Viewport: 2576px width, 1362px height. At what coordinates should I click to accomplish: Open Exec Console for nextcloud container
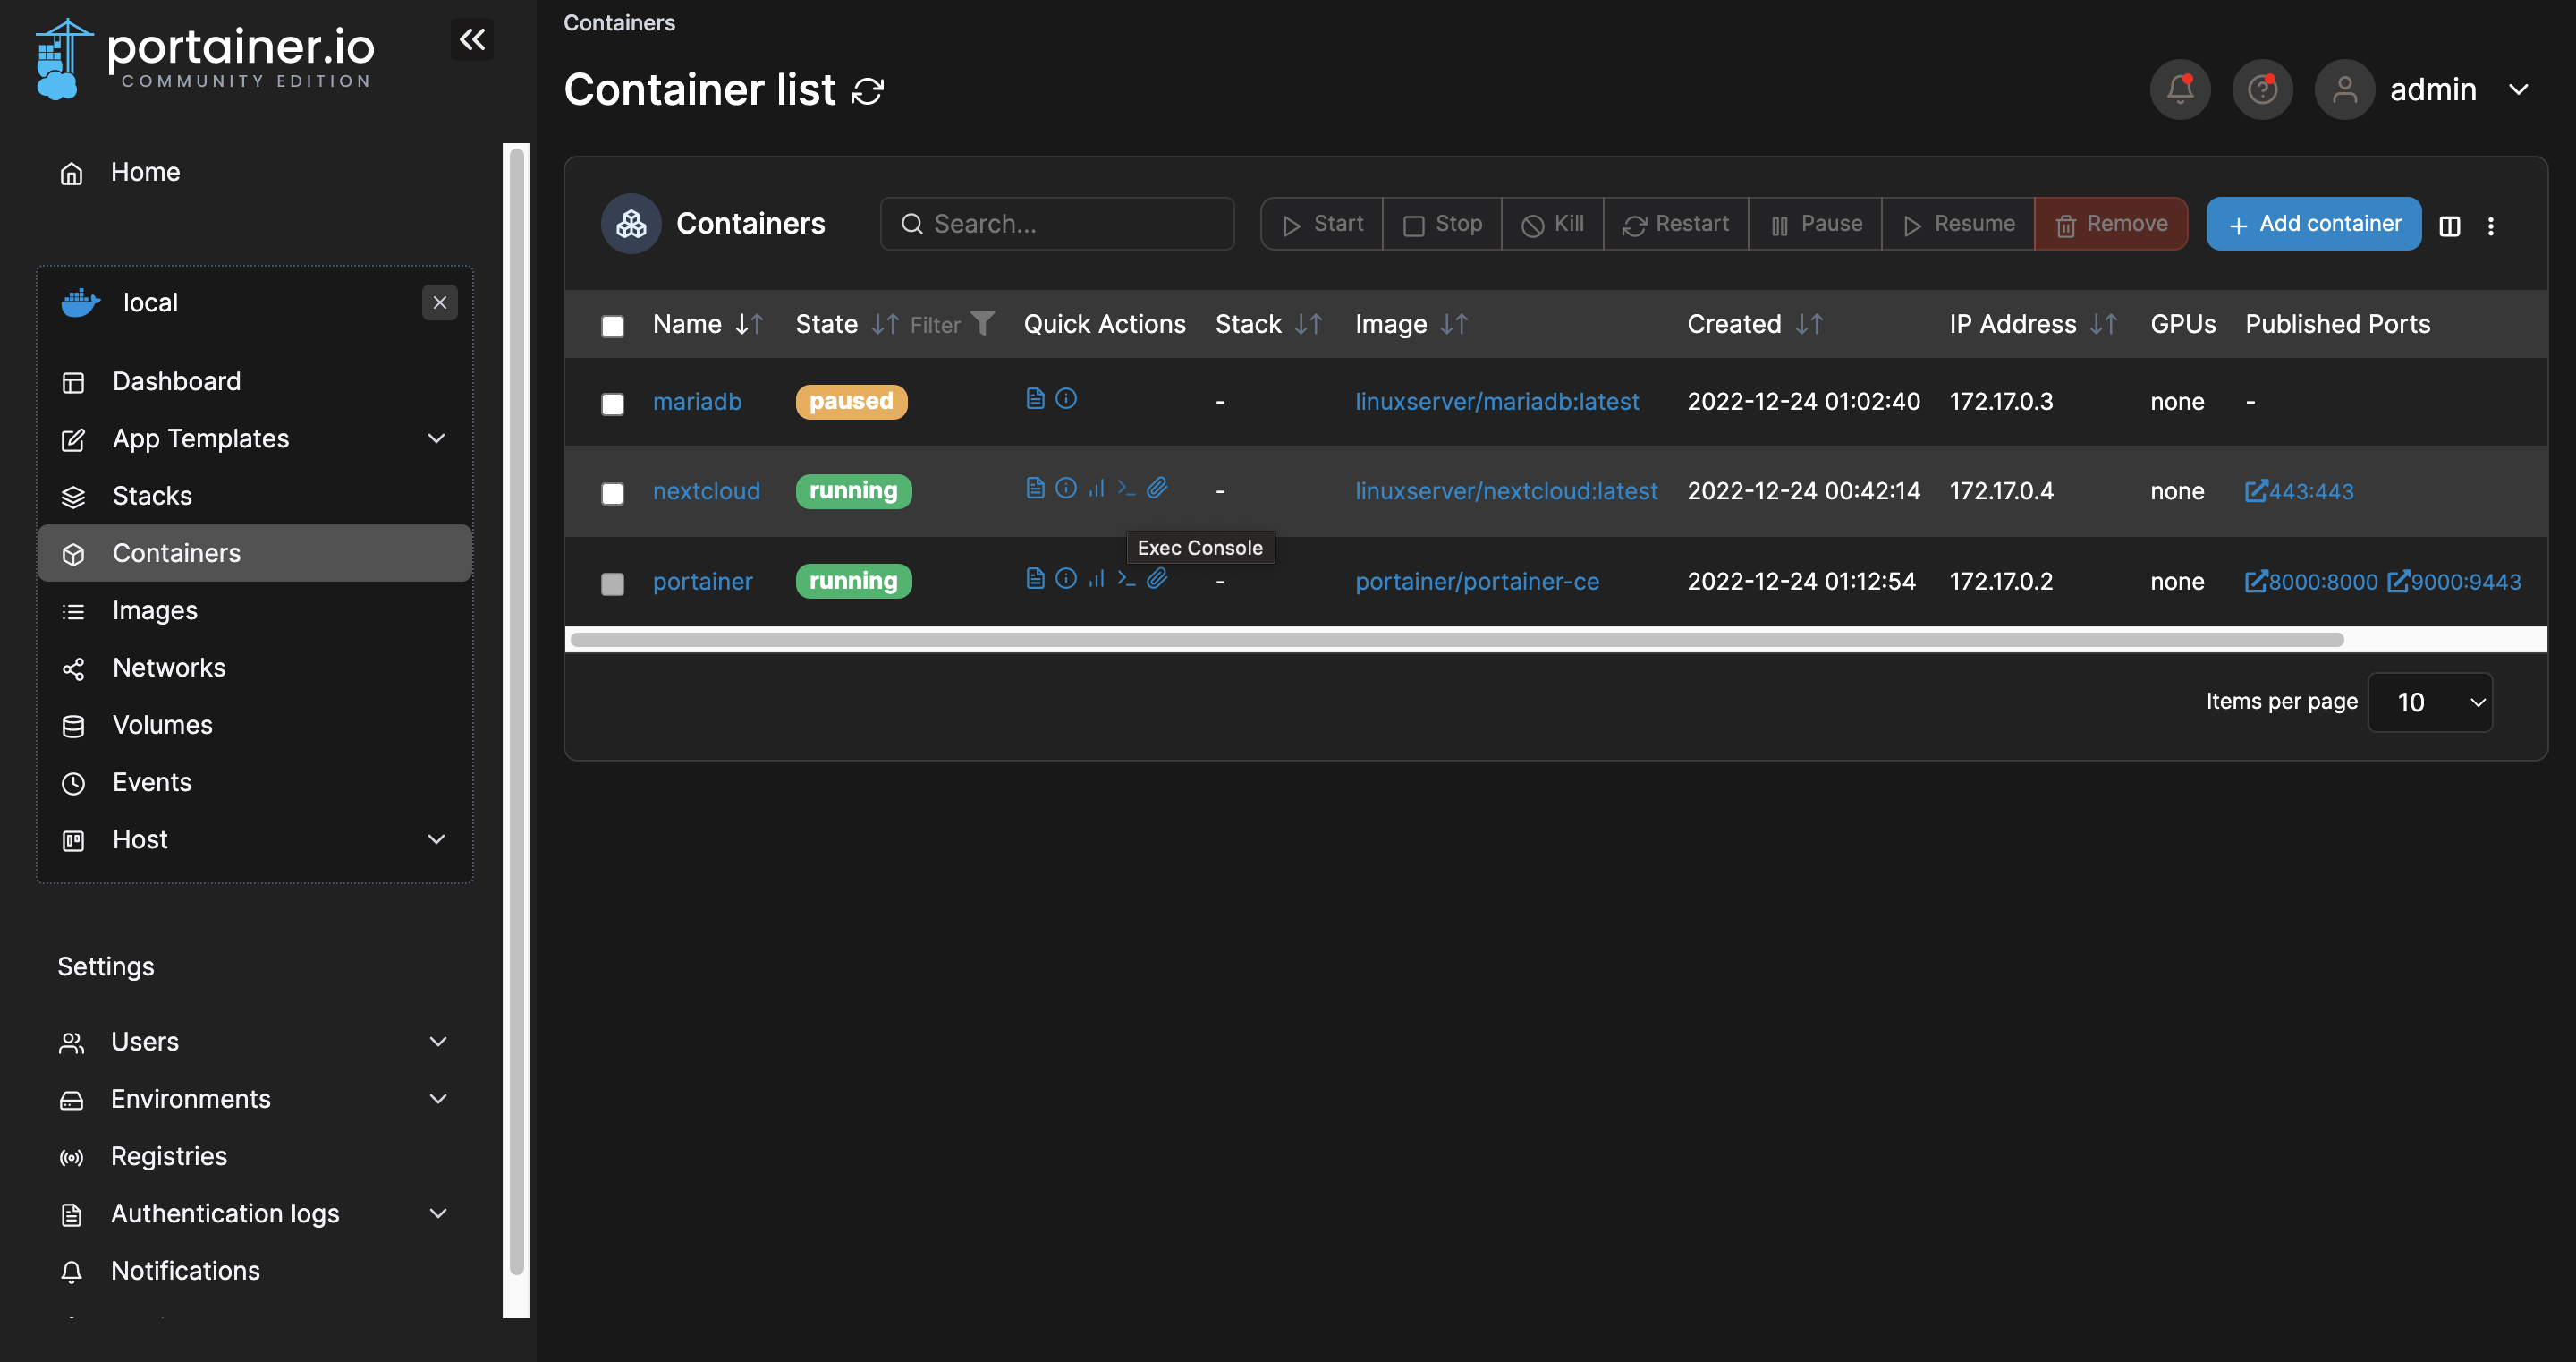click(x=1126, y=489)
